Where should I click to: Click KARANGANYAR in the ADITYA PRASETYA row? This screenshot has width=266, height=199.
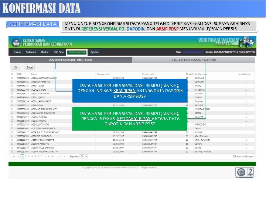150,144
